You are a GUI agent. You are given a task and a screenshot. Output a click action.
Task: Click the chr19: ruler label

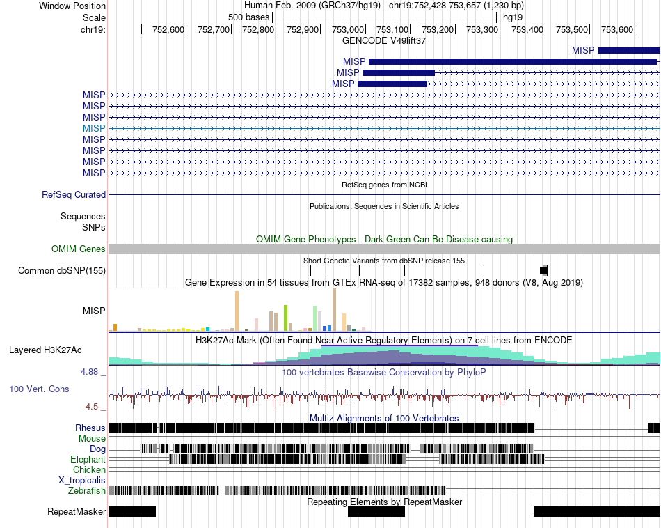coord(93,29)
